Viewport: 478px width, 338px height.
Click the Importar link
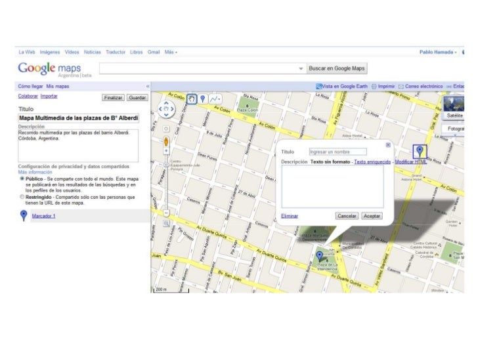(x=49, y=96)
